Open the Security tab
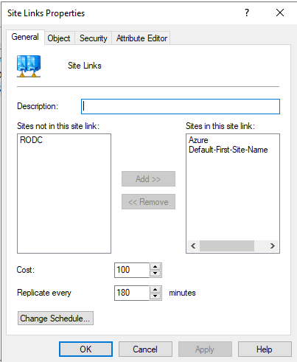 (x=94, y=38)
